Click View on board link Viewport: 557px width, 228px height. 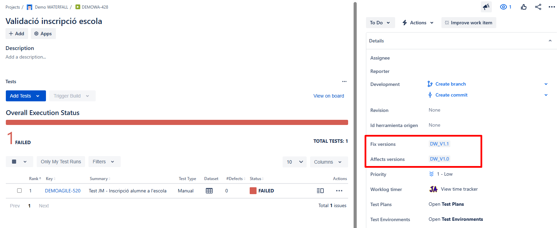tap(329, 96)
